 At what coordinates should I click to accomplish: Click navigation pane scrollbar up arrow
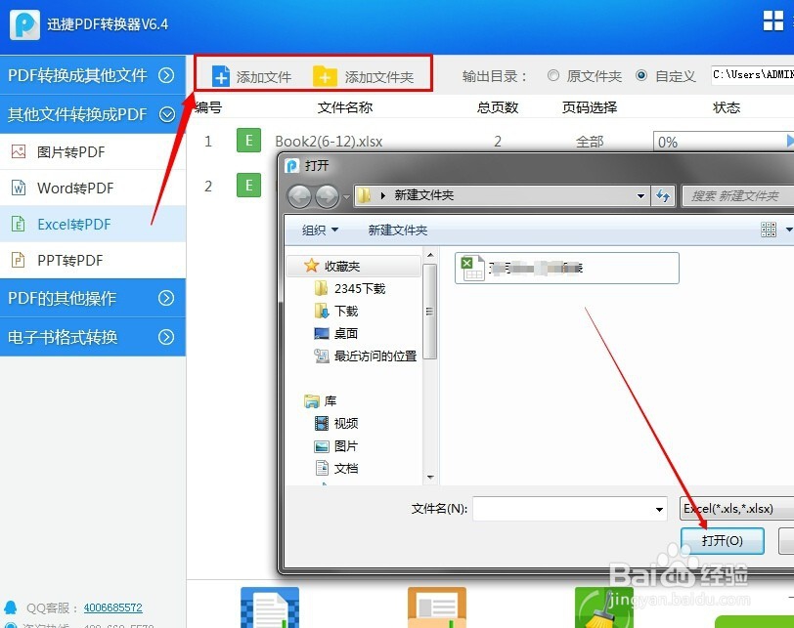430,255
